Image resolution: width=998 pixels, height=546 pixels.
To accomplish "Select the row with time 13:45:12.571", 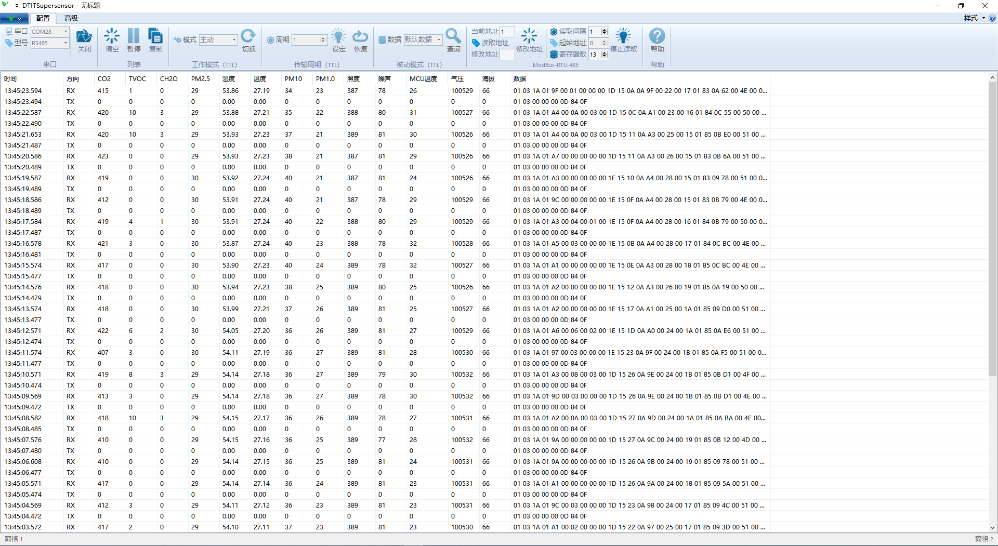I will [385, 330].
